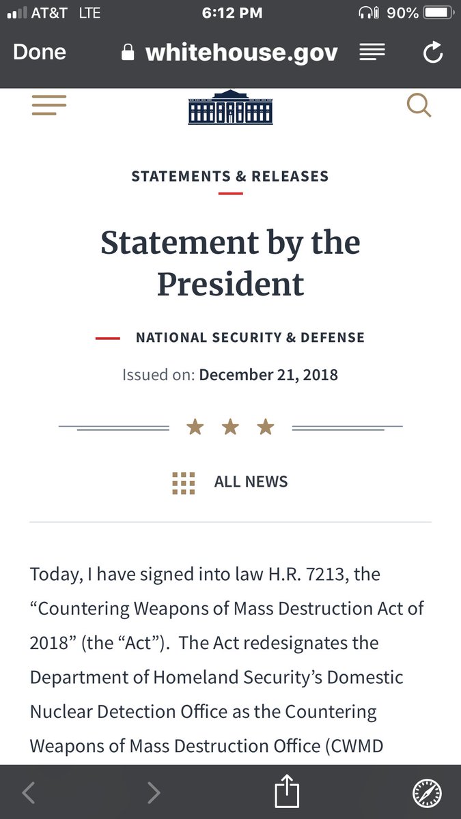This screenshot has width=461, height=819.
Task: Reload the page with refresh icon
Action: 433,53
